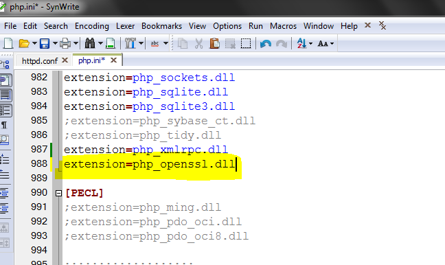Click the abc spell check icon
Viewport: 445px width, 265px height.
coord(155,43)
